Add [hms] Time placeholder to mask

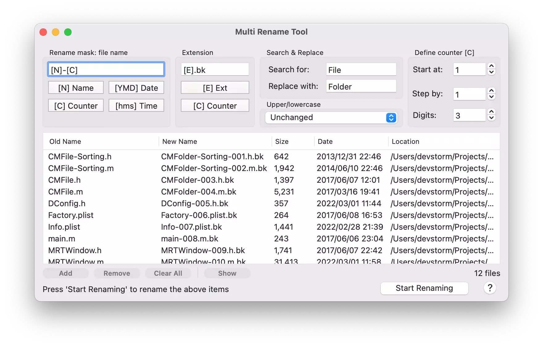(x=136, y=106)
